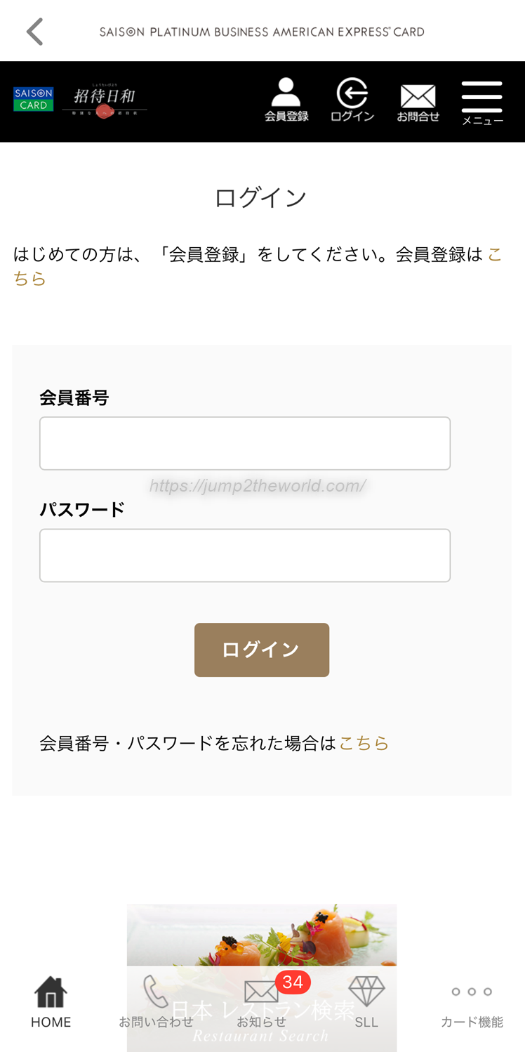Viewport: 525px width, 1052px height.
Task: Click the SAISON CARD logo
Action: [x=33, y=100]
